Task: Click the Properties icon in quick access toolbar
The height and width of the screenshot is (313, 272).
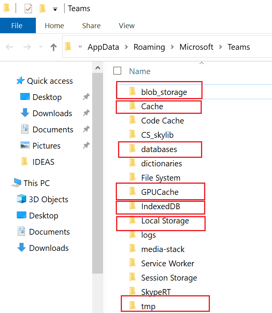Action: (28, 8)
